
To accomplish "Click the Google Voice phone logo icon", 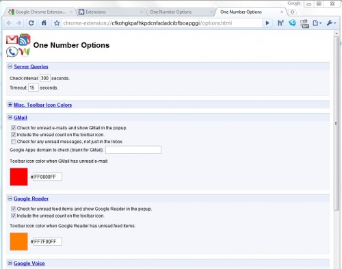I will coord(12,52).
